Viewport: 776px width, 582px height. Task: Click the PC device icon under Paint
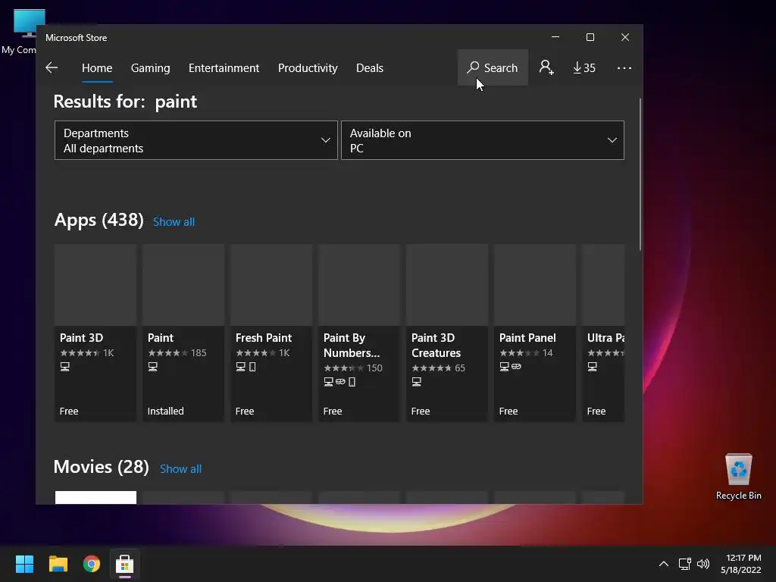[153, 367]
